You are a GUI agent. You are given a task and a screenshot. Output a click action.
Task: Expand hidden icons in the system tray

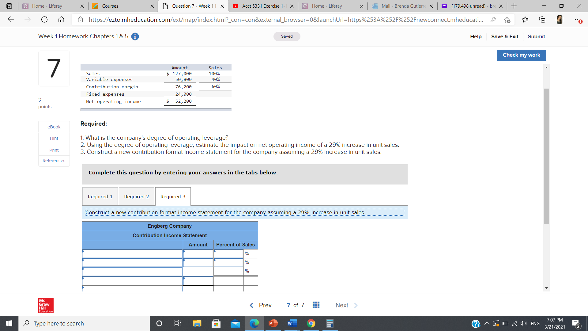[x=487, y=323]
